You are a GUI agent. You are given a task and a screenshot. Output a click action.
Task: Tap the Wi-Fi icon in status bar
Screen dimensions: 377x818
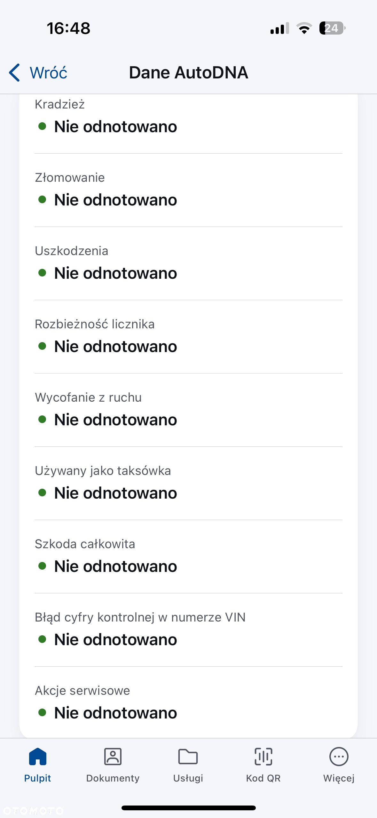[304, 28]
